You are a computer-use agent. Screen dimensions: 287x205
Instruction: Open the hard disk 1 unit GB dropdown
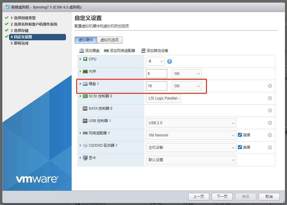[187, 86]
